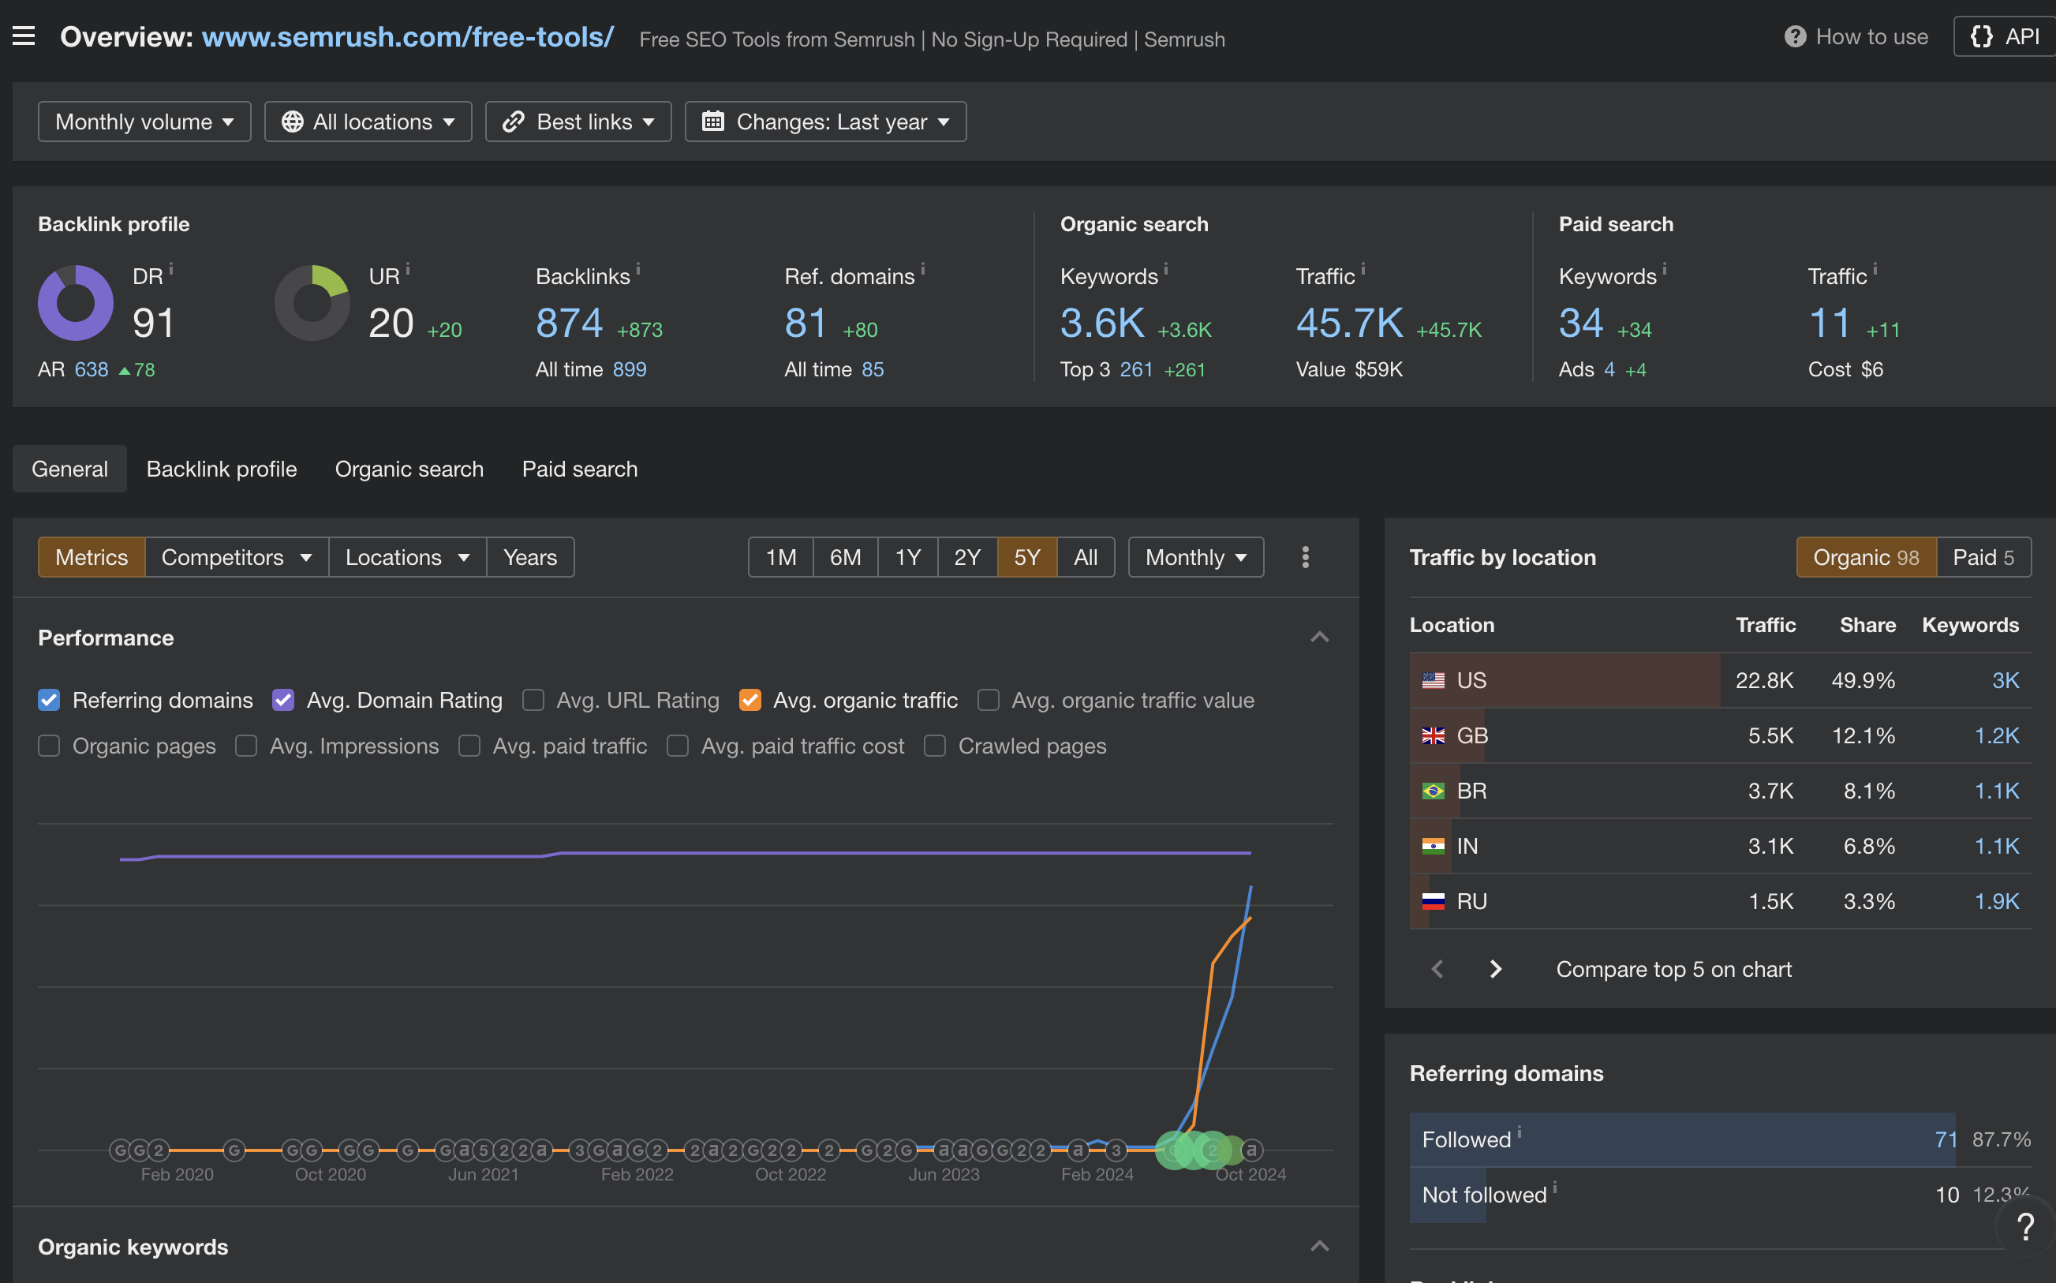Click the Organic Keywords info icon
The height and width of the screenshot is (1283, 2056).
coord(1166,269)
